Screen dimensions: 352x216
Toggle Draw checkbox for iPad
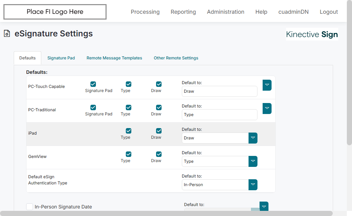[159, 131]
